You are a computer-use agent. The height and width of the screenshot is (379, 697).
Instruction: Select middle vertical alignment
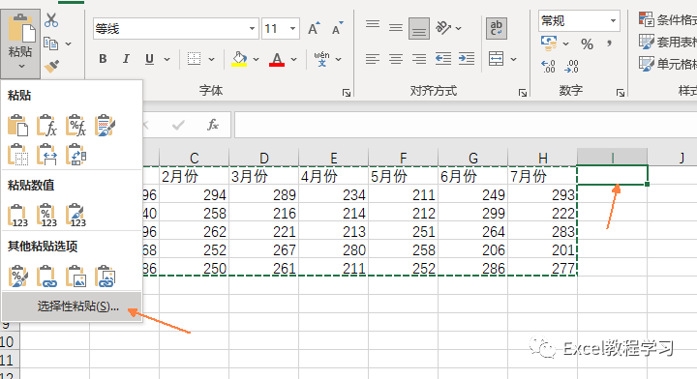click(396, 28)
